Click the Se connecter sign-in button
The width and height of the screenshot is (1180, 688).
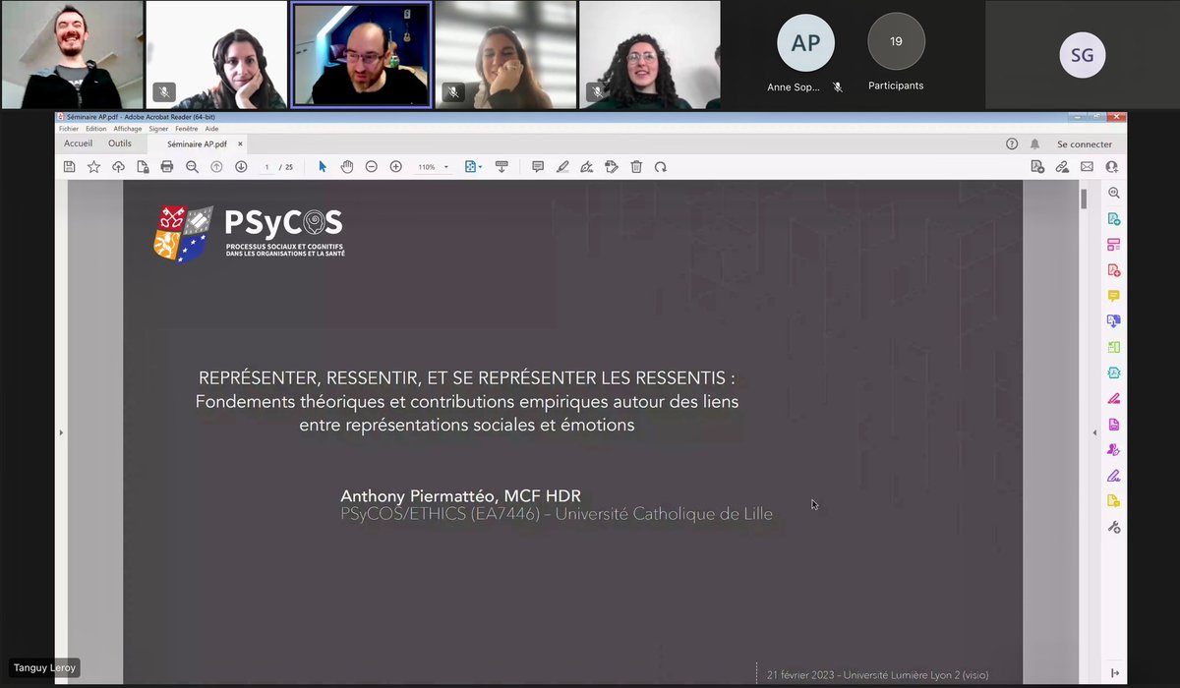coord(1085,143)
